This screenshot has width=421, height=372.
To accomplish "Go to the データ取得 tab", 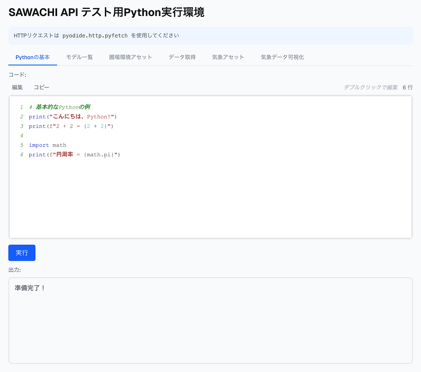I will point(182,57).
